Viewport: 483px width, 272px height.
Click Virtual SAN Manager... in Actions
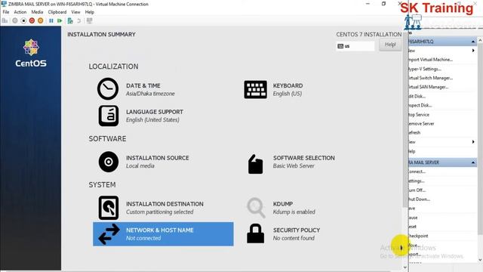click(428, 87)
